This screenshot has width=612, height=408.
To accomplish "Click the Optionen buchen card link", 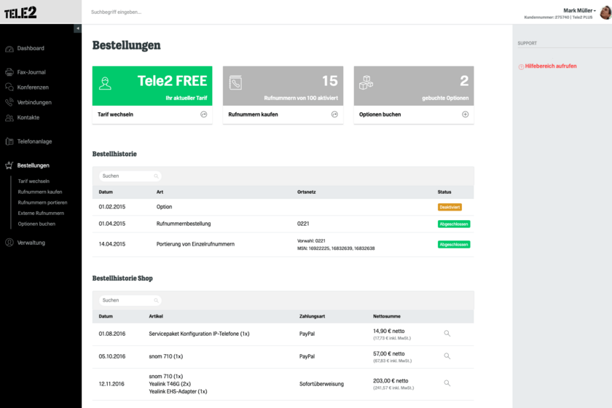I will [x=380, y=114].
